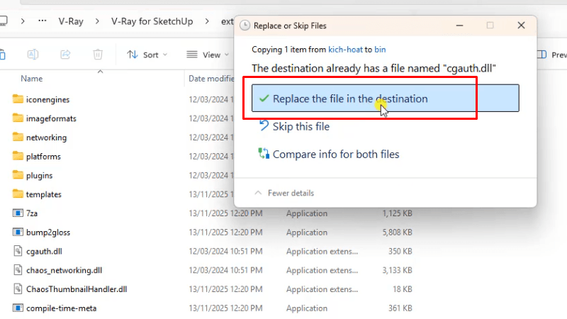
Task: Replace the file in the destination
Action: click(x=385, y=99)
